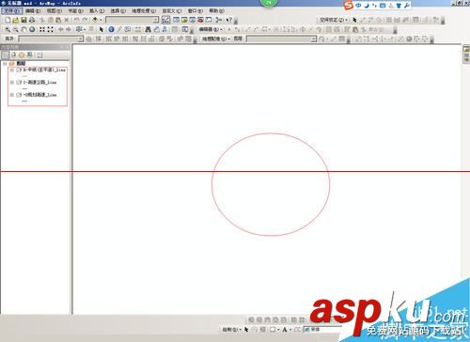Open the Find binoculars tool
Image resolution: width=470 pixels, height=342 pixels.
coord(148,29)
